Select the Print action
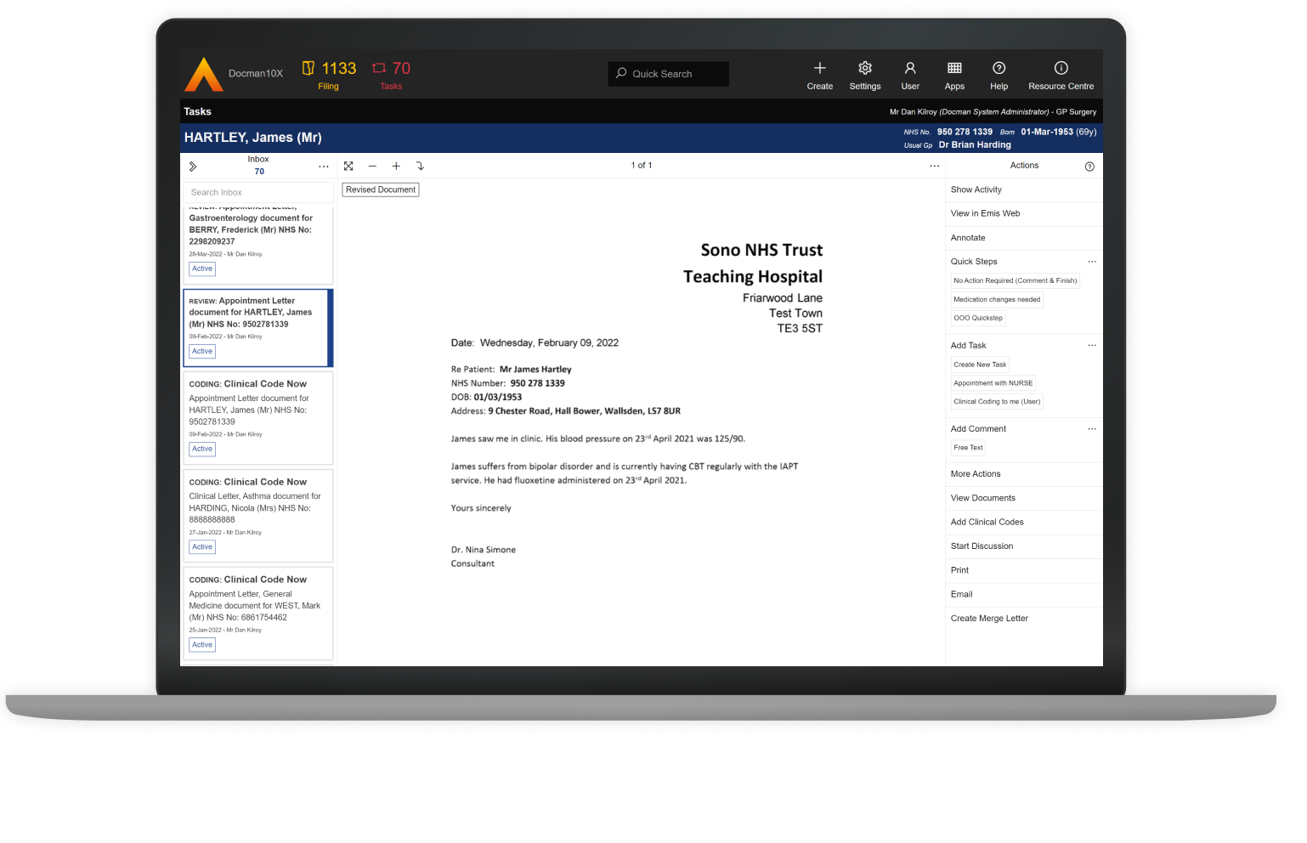Image resolution: width=1307 pixels, height=843 pixels. [1024, 570]
